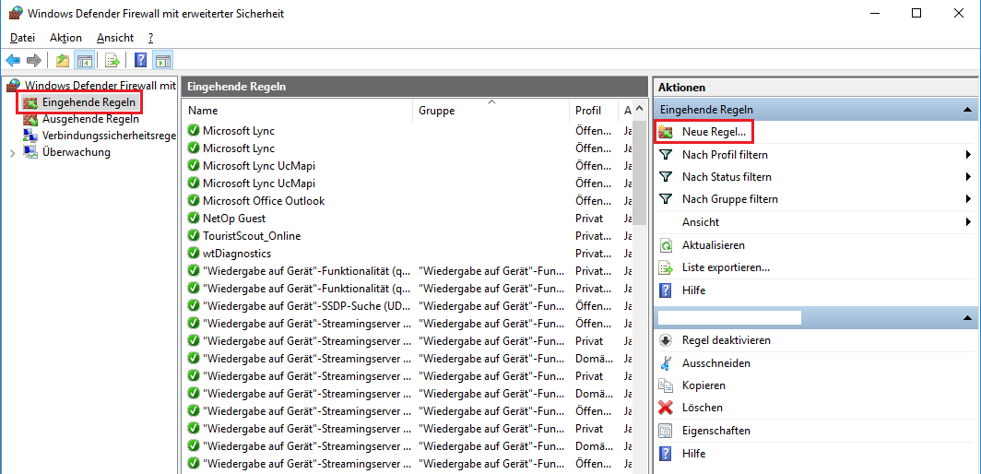Click the Up one level folder icon
Screen dimensions: 981x474
63,60
